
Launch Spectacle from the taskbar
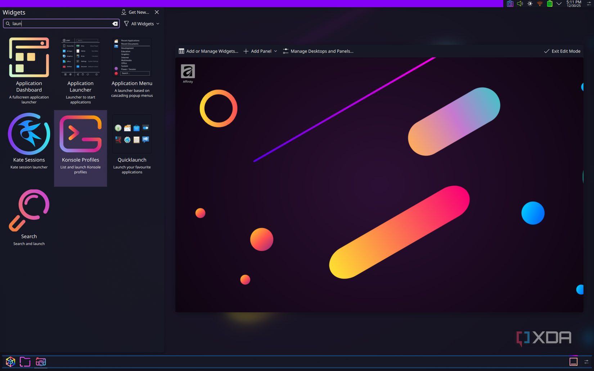pyautogui.click(x=41, y=362)
